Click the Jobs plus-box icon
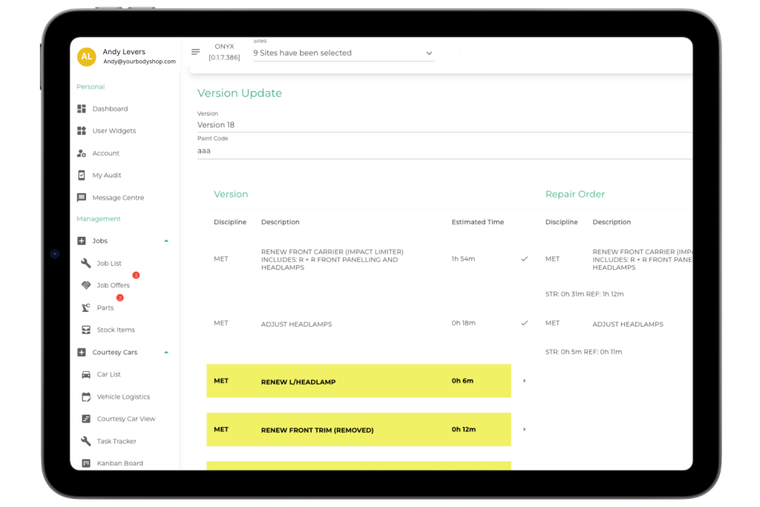Image resolution: width=760 pixels, height=507 pixels. point(82,241)
